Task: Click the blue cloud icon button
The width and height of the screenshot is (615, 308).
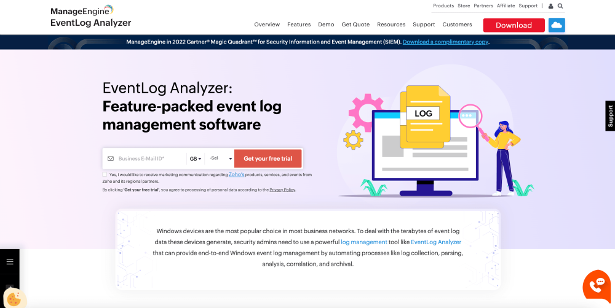Action: point(557,25)
